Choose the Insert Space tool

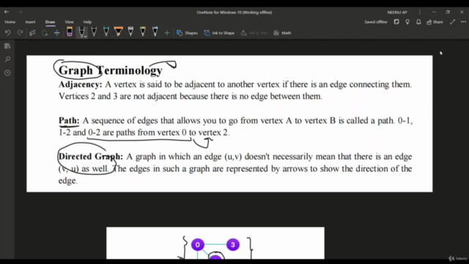(x=57, y=33)
